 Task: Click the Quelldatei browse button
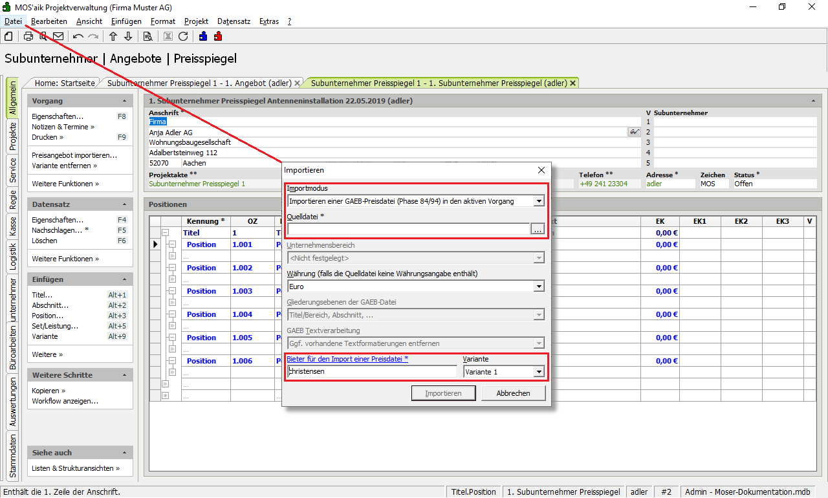tap(538, 229)
